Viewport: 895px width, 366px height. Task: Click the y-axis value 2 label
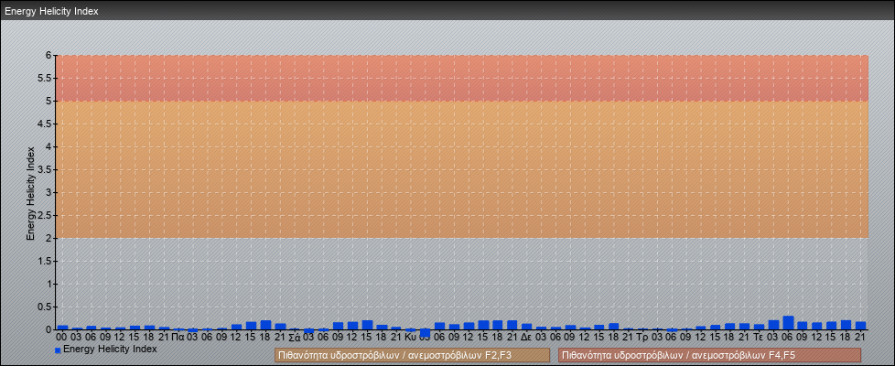point(49,238)
